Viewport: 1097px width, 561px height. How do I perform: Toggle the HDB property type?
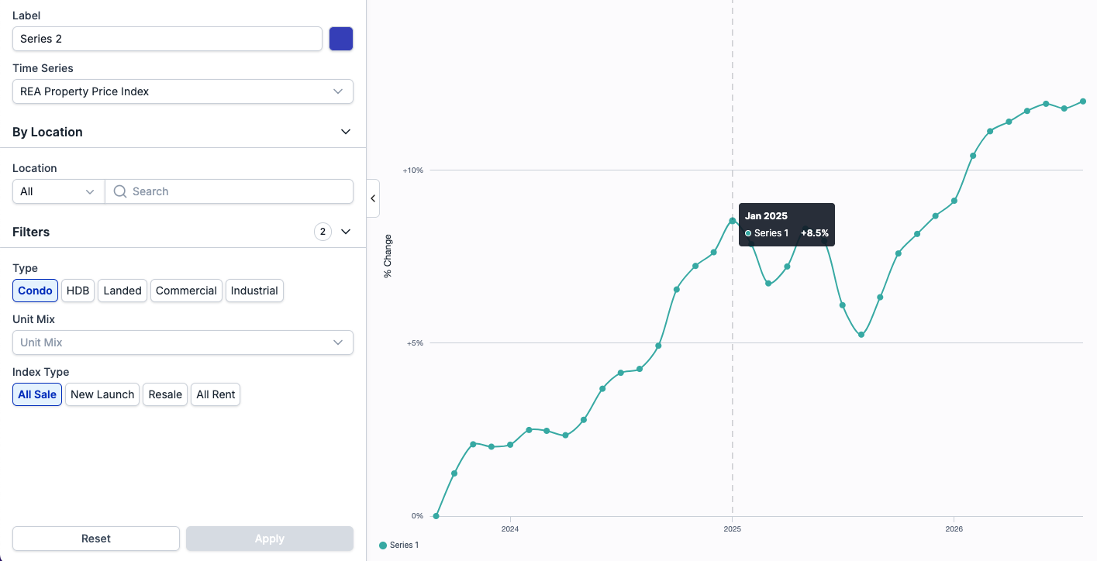[x=78, y=291]
